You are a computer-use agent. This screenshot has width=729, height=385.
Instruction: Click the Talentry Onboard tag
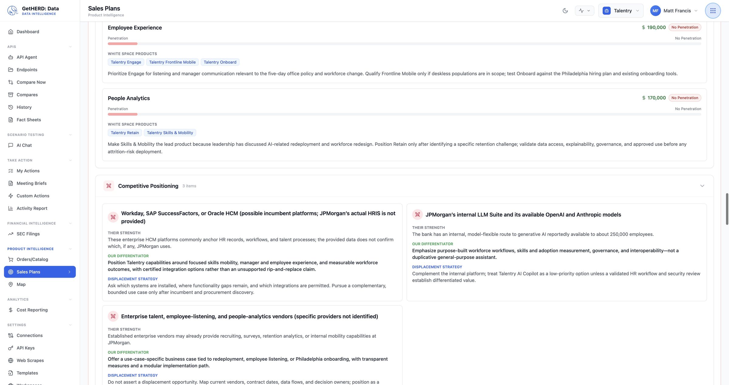tap(220, 62)
